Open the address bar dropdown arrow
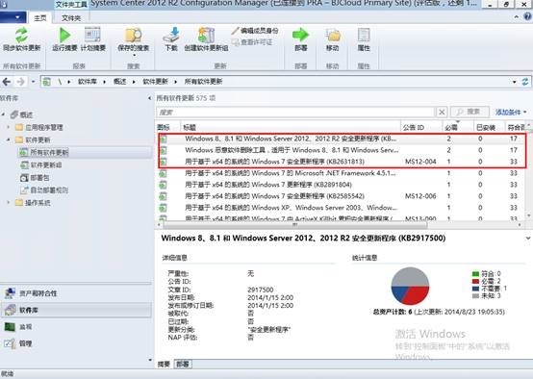 pos(515,82)
